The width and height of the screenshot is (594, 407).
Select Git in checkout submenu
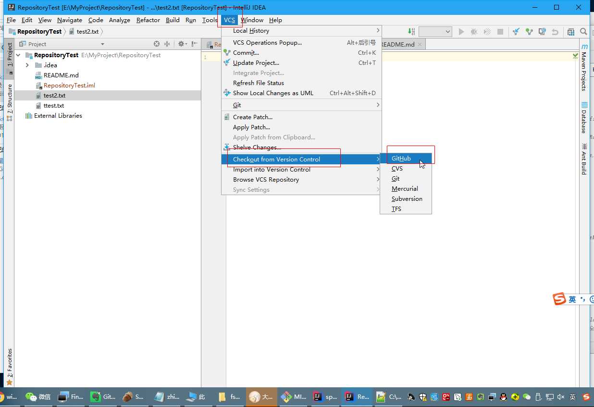406,179
